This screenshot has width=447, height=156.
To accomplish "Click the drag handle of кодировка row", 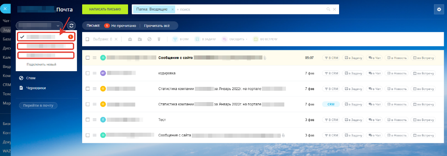I will coord(95,73).
